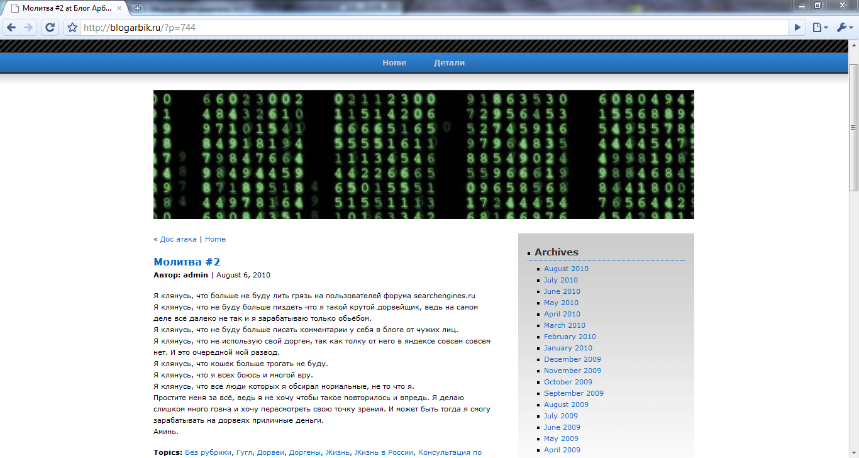Click the matrix digits header banner

(424, 154)
